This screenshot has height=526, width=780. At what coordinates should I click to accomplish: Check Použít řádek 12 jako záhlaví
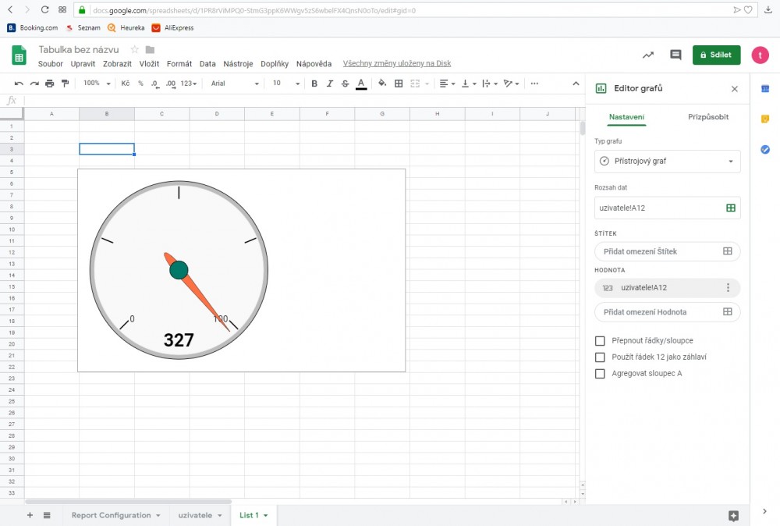[x=600, y=357]
